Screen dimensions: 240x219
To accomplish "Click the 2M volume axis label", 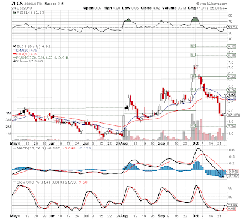I will [8, 127].
